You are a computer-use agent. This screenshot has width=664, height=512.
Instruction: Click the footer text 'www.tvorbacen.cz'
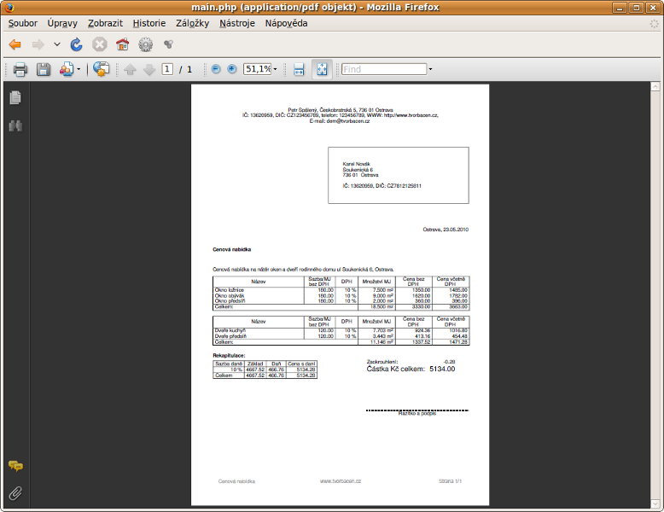pyautogui.click(x=341, y=481)
